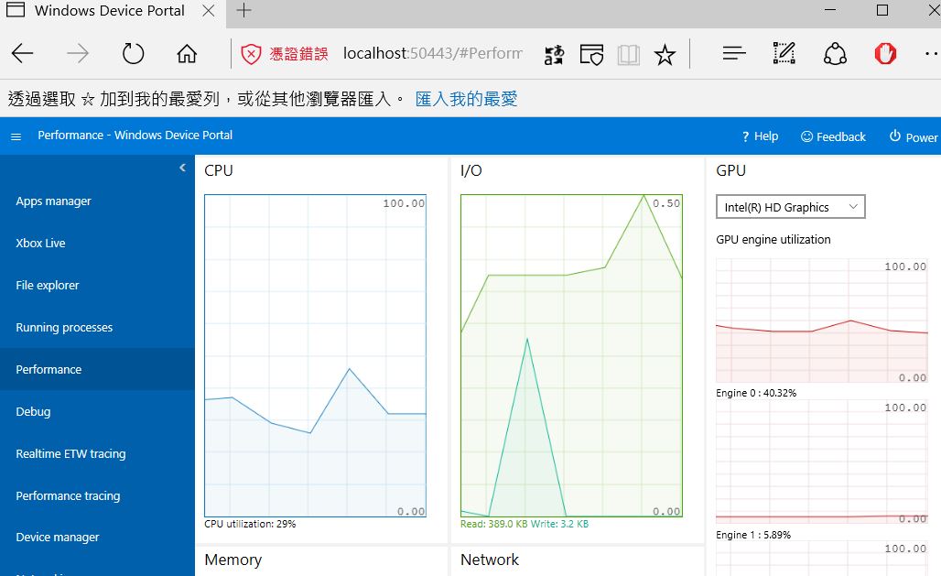Click the 'GPU engine utilization' label
The image size is (941, 576).
773,240
